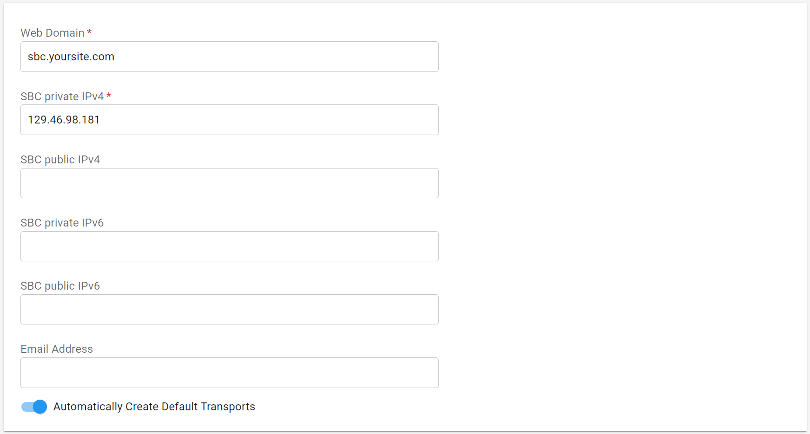Click the red asterisk beside Web Domain
Image resolution: width=810 pixels, height=434 pixels.
coord(89,32)
